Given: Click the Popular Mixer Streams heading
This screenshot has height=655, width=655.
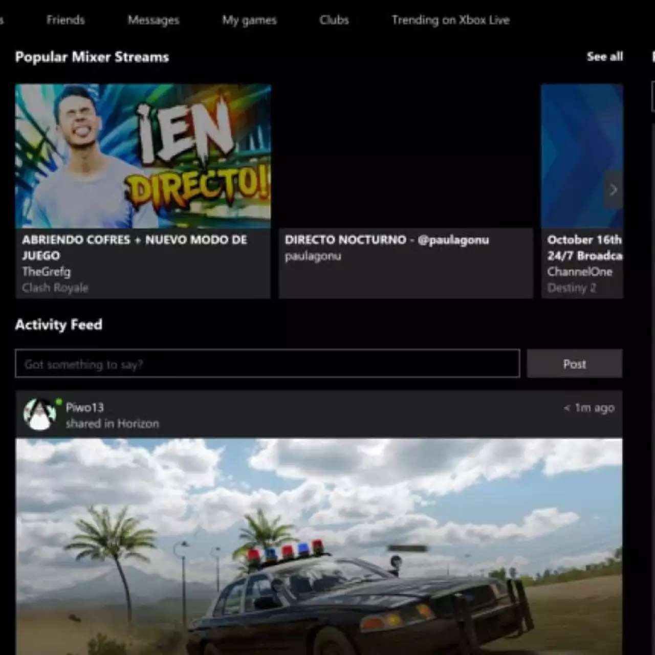Looking at the screenshot, I should tap(92, 57).
